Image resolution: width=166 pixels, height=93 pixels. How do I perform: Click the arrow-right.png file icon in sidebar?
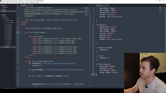click(5, 22)
